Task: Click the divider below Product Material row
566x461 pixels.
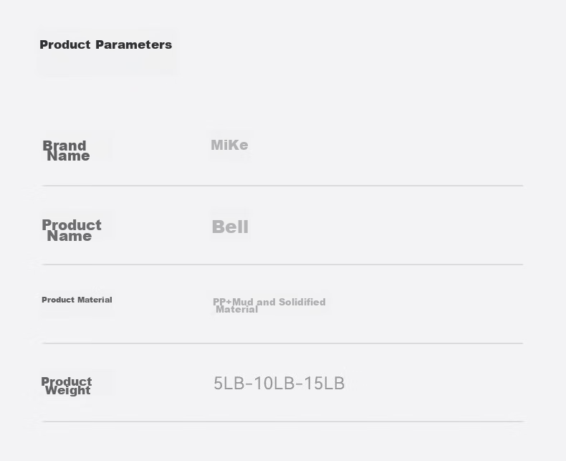Action: click(x=282, y=343)
